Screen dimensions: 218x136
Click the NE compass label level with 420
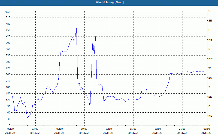click(210, 40)
